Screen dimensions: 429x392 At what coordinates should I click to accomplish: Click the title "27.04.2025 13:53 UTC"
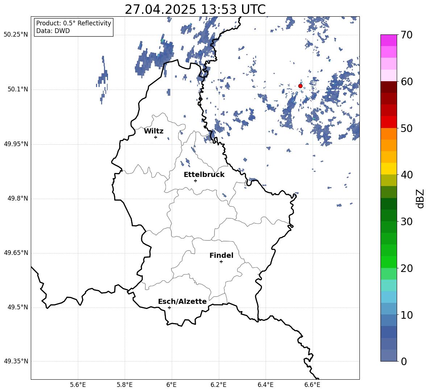pos(195,9)
